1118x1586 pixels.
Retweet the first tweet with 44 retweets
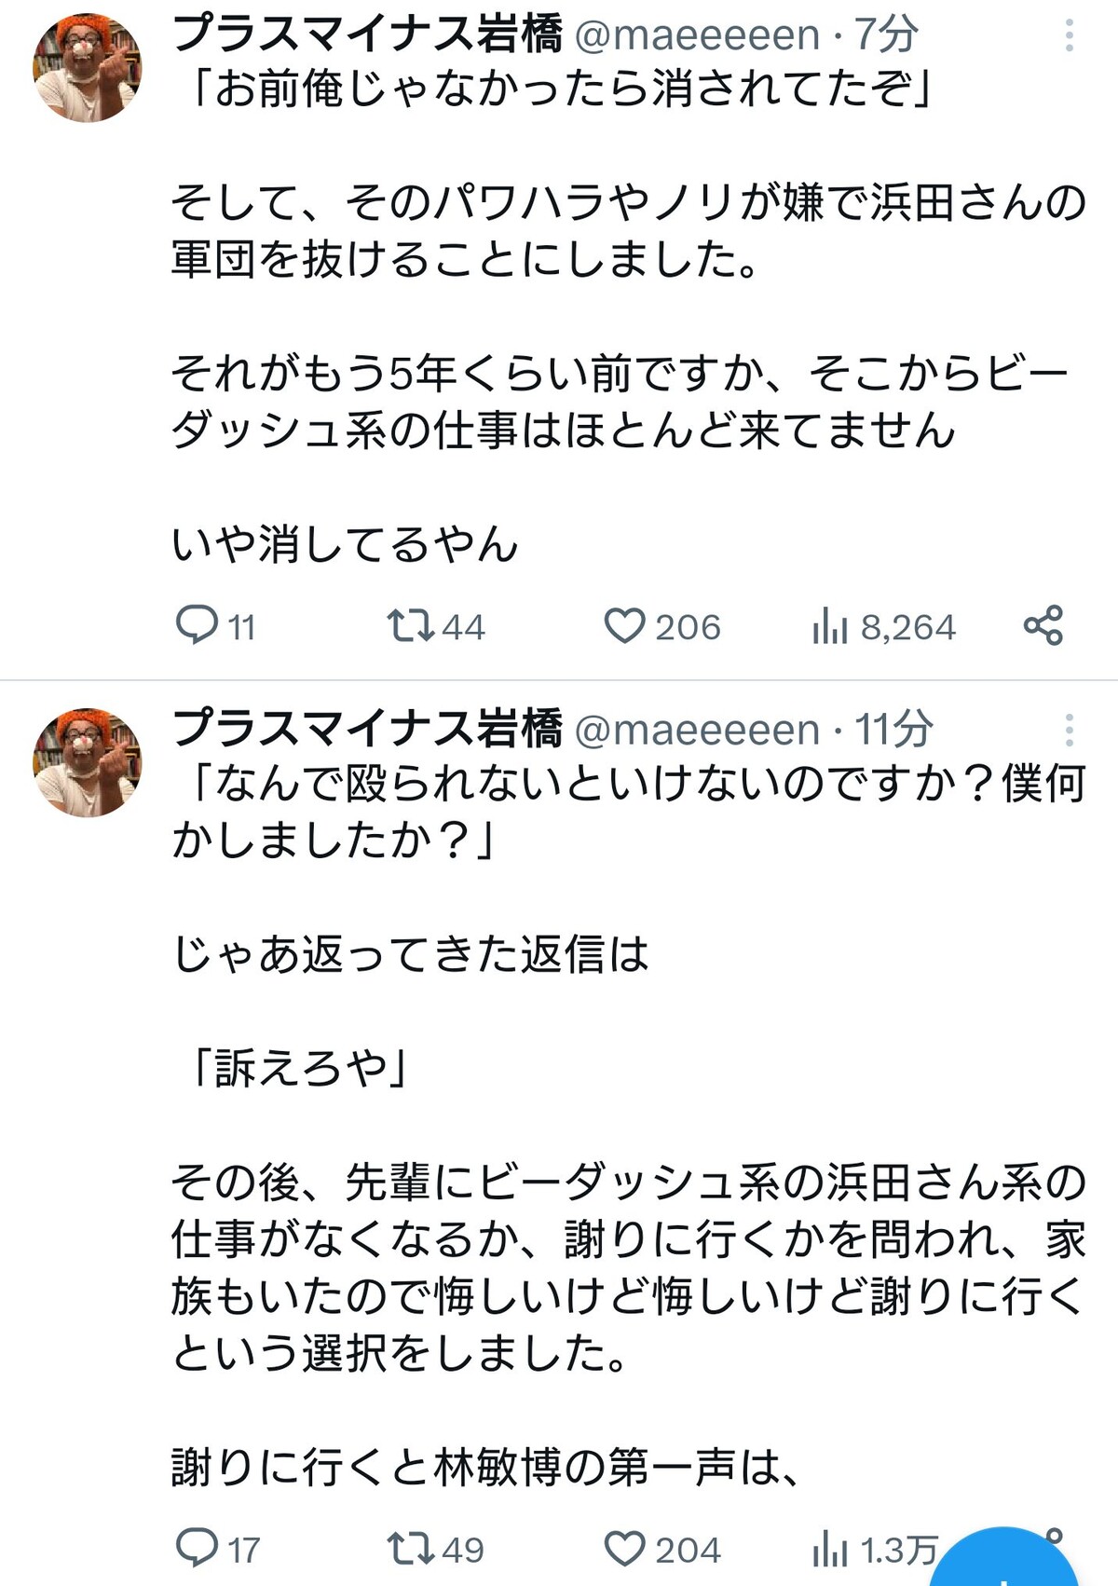tap(436, 626)
